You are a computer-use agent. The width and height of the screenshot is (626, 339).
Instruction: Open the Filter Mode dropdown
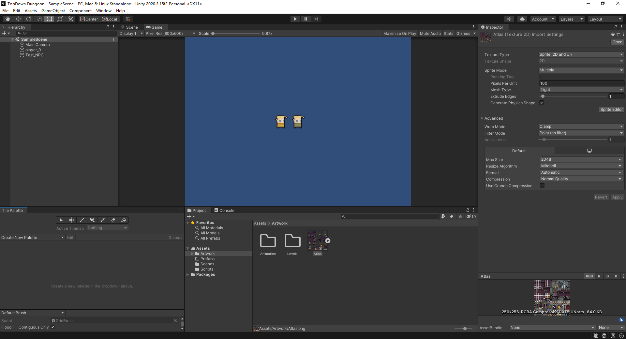click(x=581, y=133)
